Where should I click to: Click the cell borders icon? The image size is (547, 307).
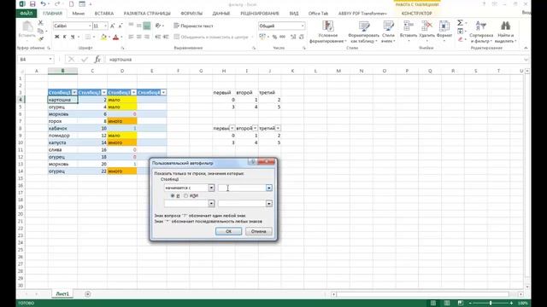click(88, 37)
